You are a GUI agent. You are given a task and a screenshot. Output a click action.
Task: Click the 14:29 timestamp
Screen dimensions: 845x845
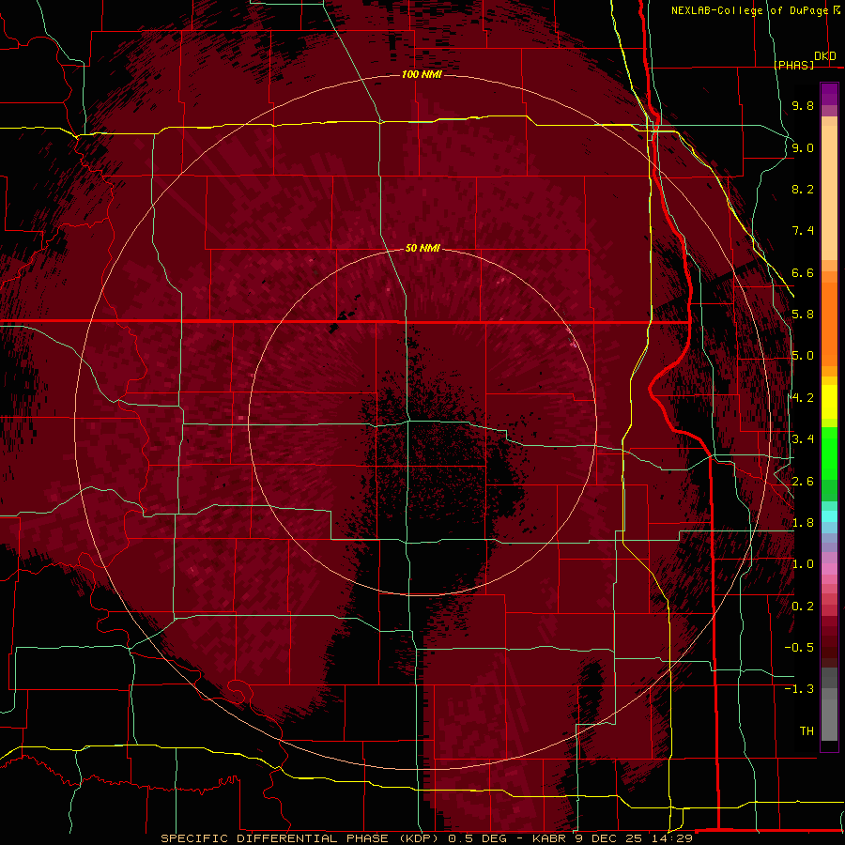click(x=670, y=838)
